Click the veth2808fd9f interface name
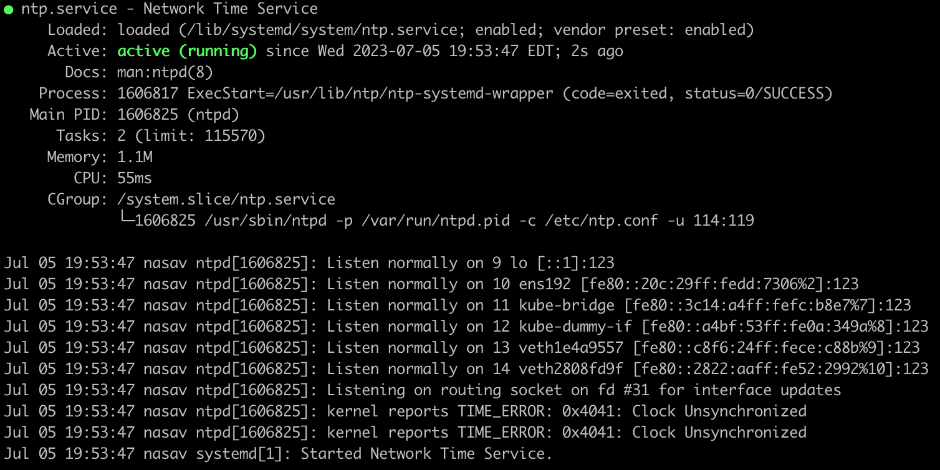Viewport: 940px width, 470px height. coord(572,369)
